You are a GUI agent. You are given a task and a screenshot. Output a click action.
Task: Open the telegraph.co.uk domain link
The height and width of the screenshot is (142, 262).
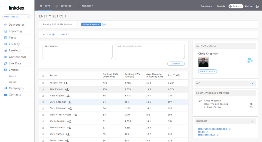pyautogui.click(x=207, y=135)
